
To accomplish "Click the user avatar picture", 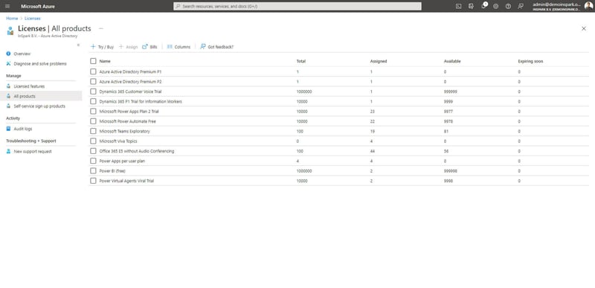I will point(588,6).
